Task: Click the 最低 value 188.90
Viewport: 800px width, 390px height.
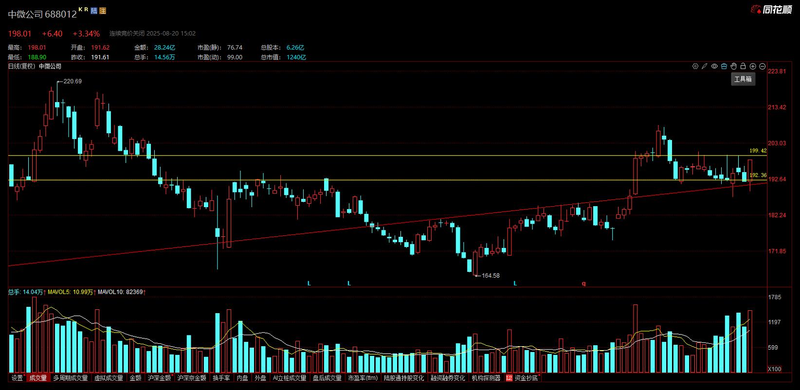Action: click(x=37, y=57)
